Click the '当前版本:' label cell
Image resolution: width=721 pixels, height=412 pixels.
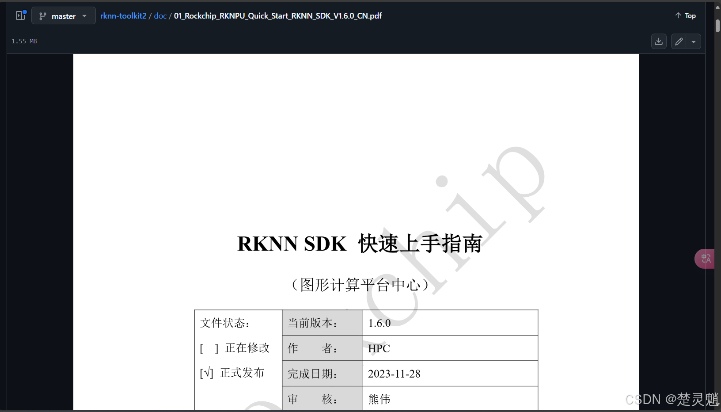[x=323, y=323]
